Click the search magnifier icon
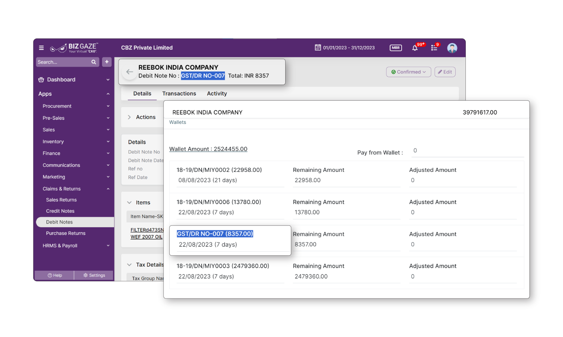 [94, 62]
